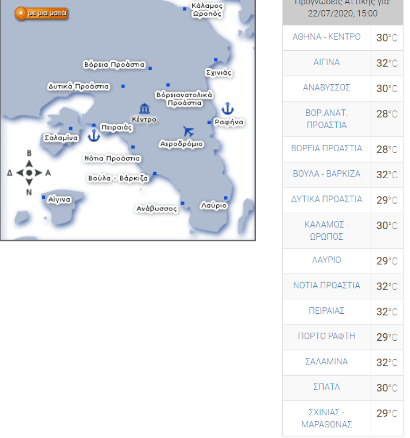Click the anchor icon below Πειραιάς
Screen dimensions: 410x438
[x=94, y=136]
